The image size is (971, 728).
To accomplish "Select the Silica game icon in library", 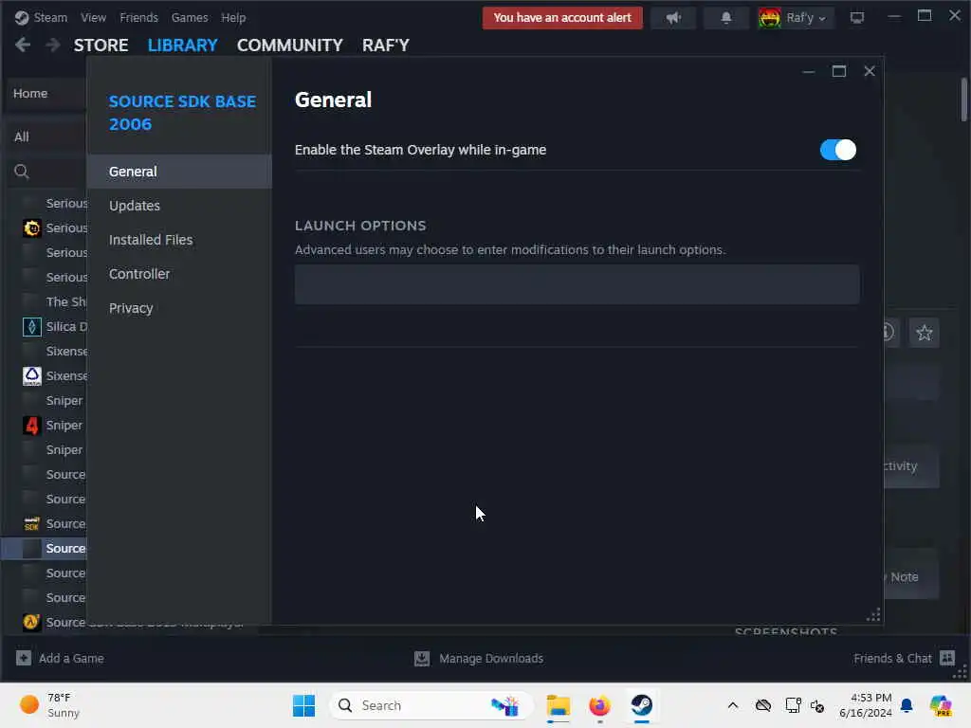I will pos(31,326).
